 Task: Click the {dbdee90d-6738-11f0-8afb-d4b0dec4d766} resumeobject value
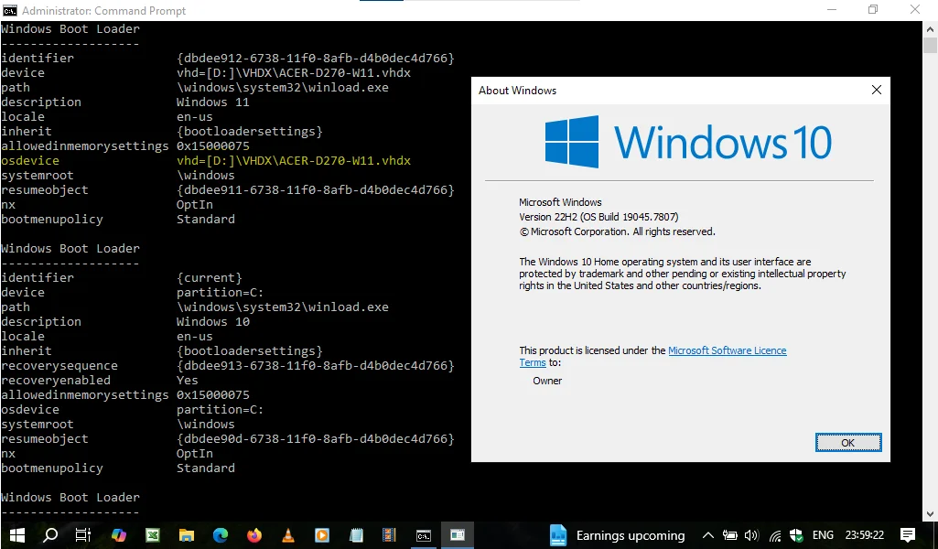click(315, 439)
